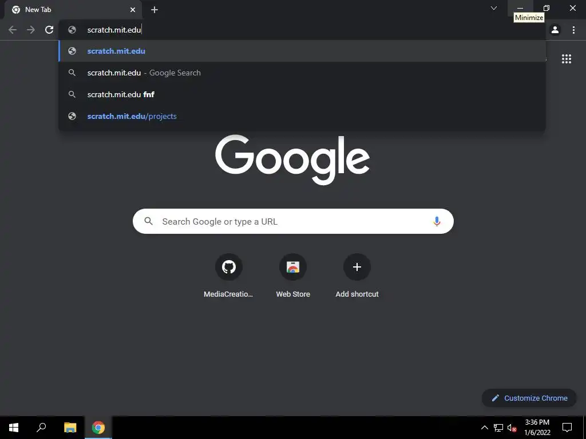Expand the tab search chevron

pyautogui.click(x=494, y=8)
